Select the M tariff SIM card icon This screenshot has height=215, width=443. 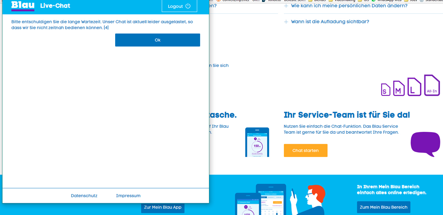tap(399, 89)
